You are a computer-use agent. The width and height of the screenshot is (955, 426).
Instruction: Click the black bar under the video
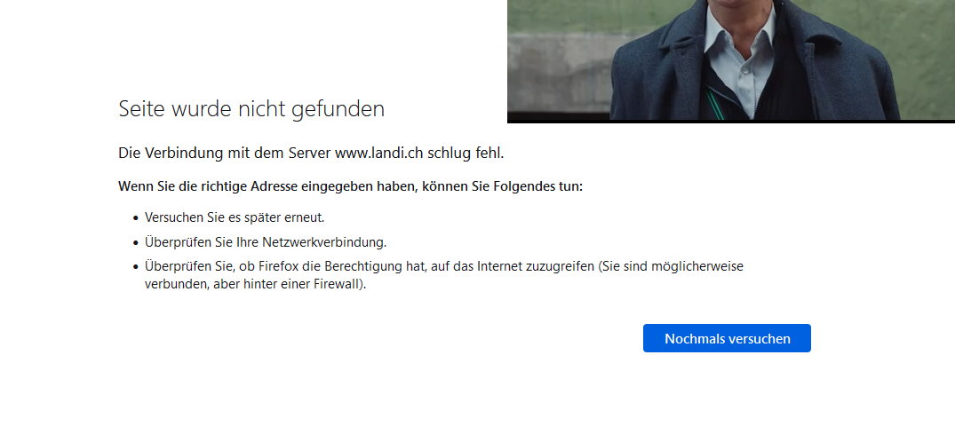[730, 121]
